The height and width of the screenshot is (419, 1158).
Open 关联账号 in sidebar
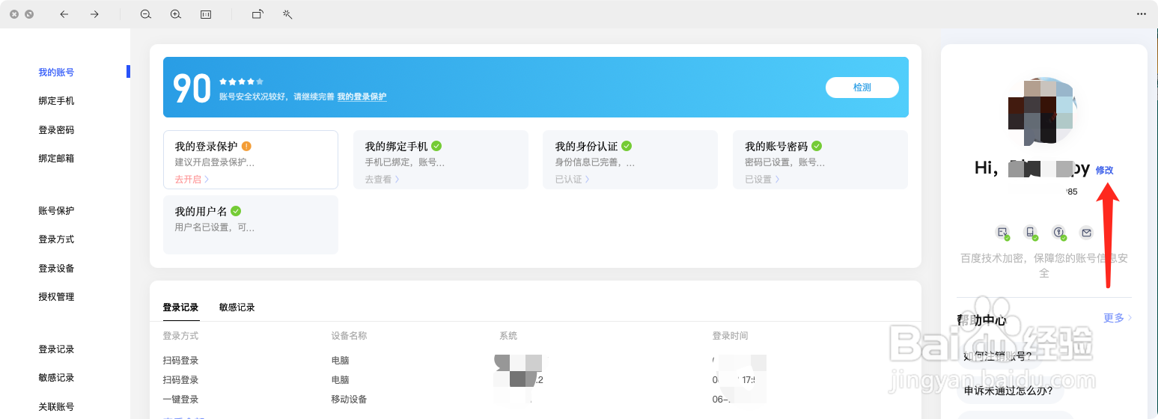(x=56, y=407)
